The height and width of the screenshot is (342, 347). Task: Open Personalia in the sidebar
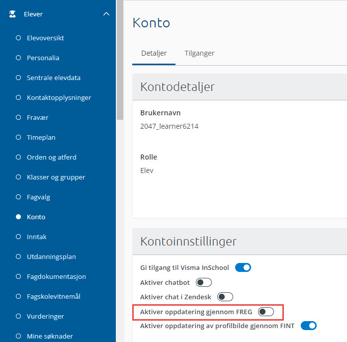tap(43, 58)
